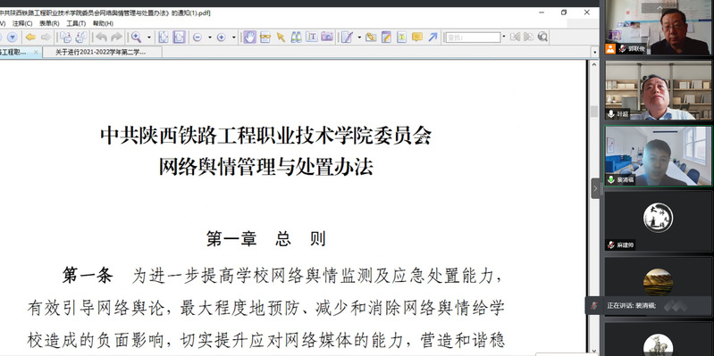This screenshot has height=356, width=714.
Task: Click the copy pages to previous icon
Action: tap(81, 37)
